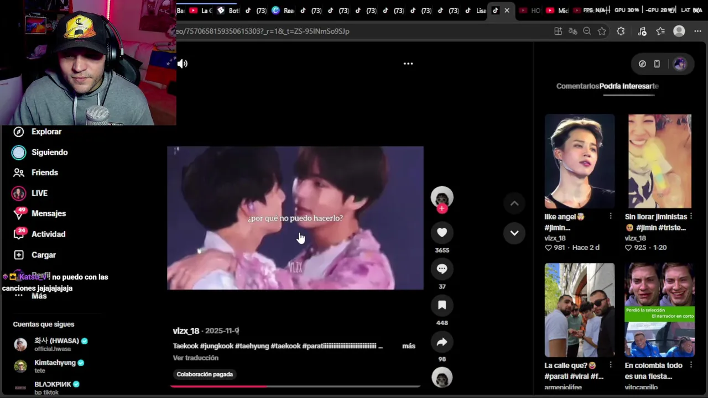Image resolution: width=708 pixels, height=398 pixels.
Task: Click Cargar to upload a video
Action: [35, 255]
